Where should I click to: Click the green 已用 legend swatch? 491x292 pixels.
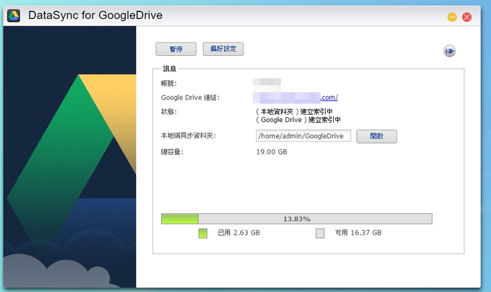pos(203,233)
